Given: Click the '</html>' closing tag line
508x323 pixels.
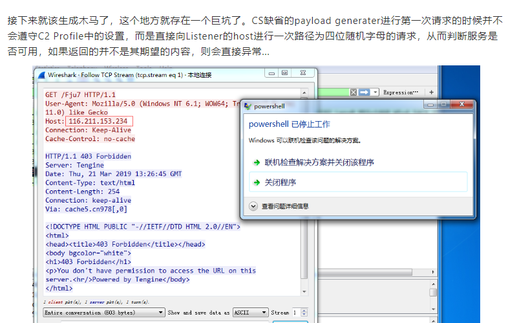Looking at the screenshot, I should 59,288.
